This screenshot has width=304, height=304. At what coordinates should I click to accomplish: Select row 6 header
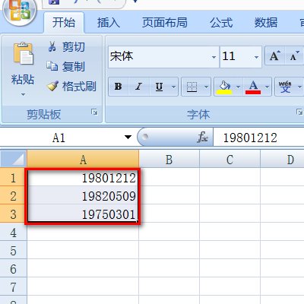(x=13, y=269)
